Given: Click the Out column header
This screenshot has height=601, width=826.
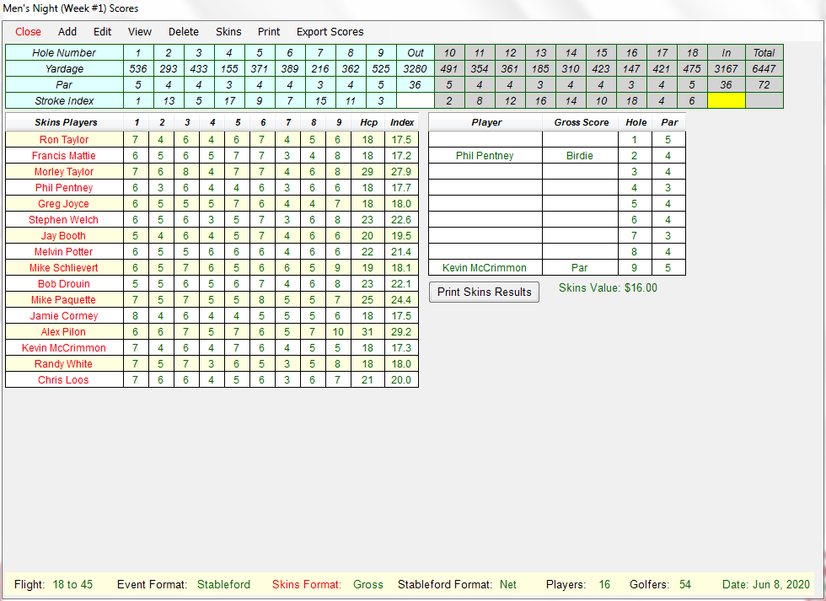Looking at the screenshot, I should pos(415,52).
